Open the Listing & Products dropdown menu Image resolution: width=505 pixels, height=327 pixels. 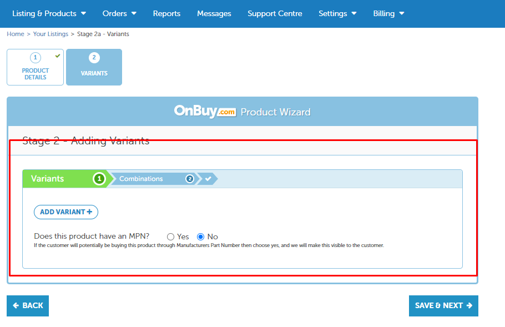tap(49, 13)
